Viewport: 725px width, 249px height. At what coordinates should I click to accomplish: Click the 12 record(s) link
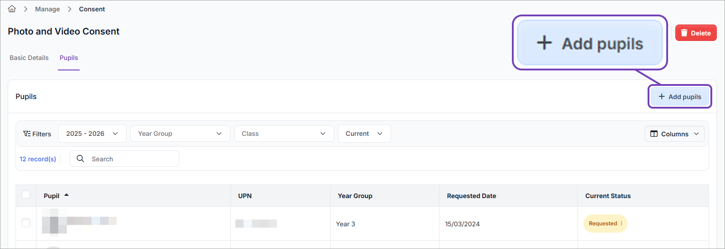pos(38,159)
